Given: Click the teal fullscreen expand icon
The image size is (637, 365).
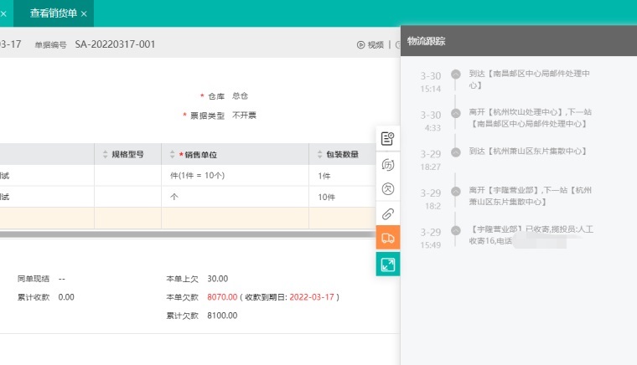Looking at the screenshot, I should (x=388, y=264).
